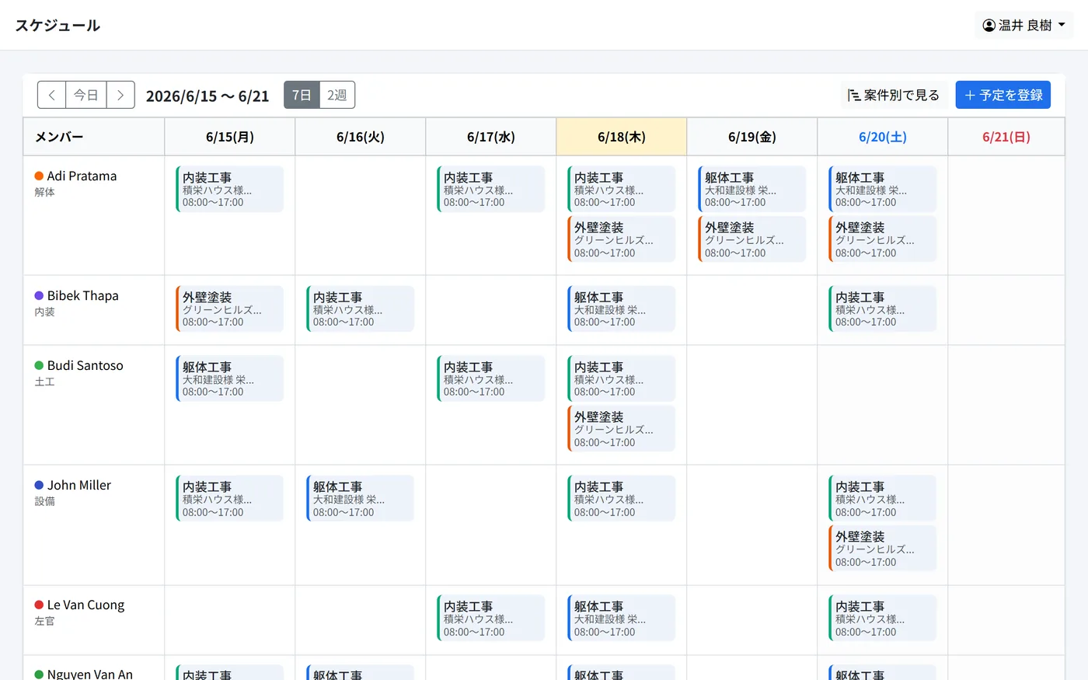Screen dimensions: 1088x680
Task: Select the 6/19(金) column header
Action: [752, 137]
